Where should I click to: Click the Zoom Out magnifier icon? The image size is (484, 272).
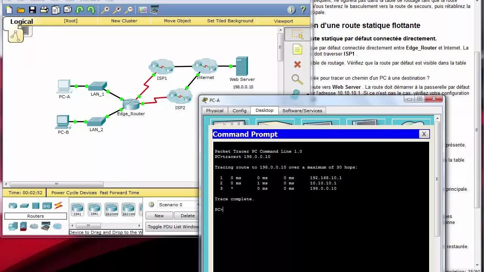129,10
